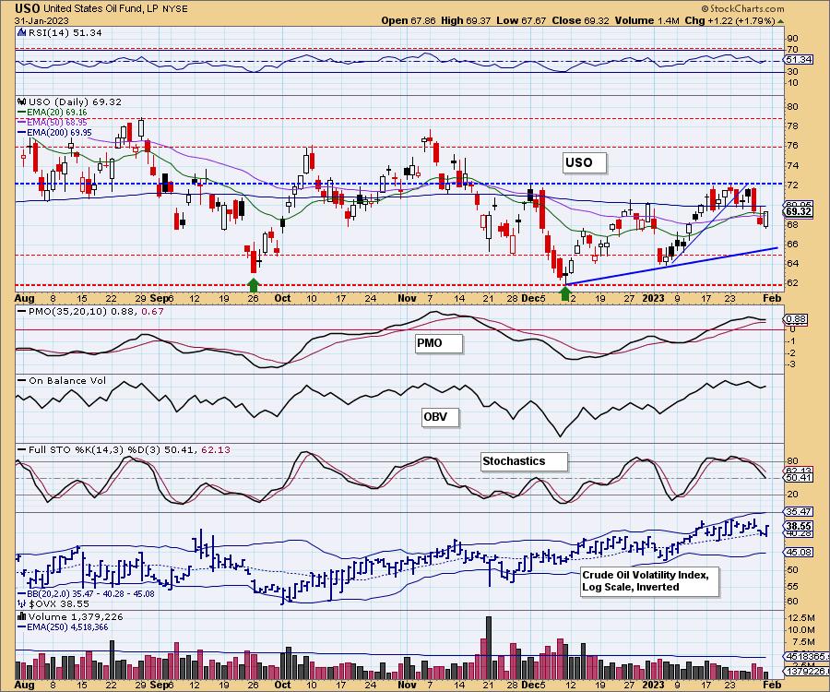Click the Crude Oil Volatility Index annotation box
Viewport: 830px width, 692px height.
click(649, 581)
